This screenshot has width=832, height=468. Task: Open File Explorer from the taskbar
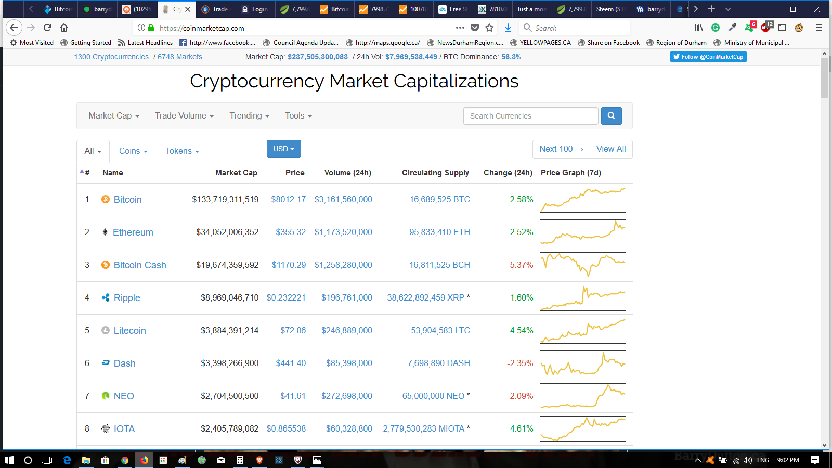coord(86,460)
